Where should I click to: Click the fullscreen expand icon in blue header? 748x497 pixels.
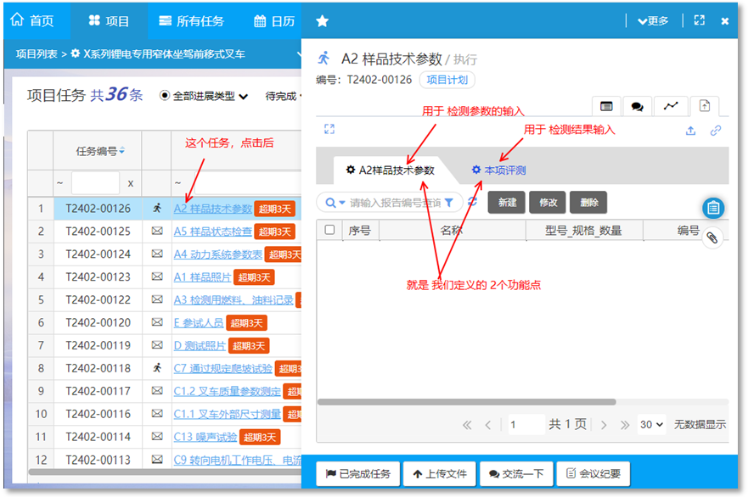(700, 21)
